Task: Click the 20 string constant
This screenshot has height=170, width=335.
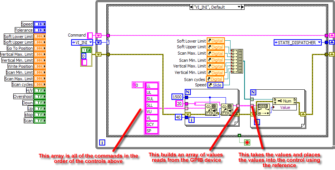Action: click(179, 104)
